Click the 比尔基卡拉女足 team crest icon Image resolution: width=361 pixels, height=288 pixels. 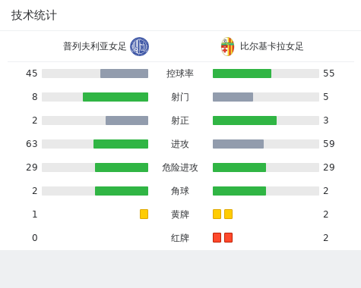point(227,46)
